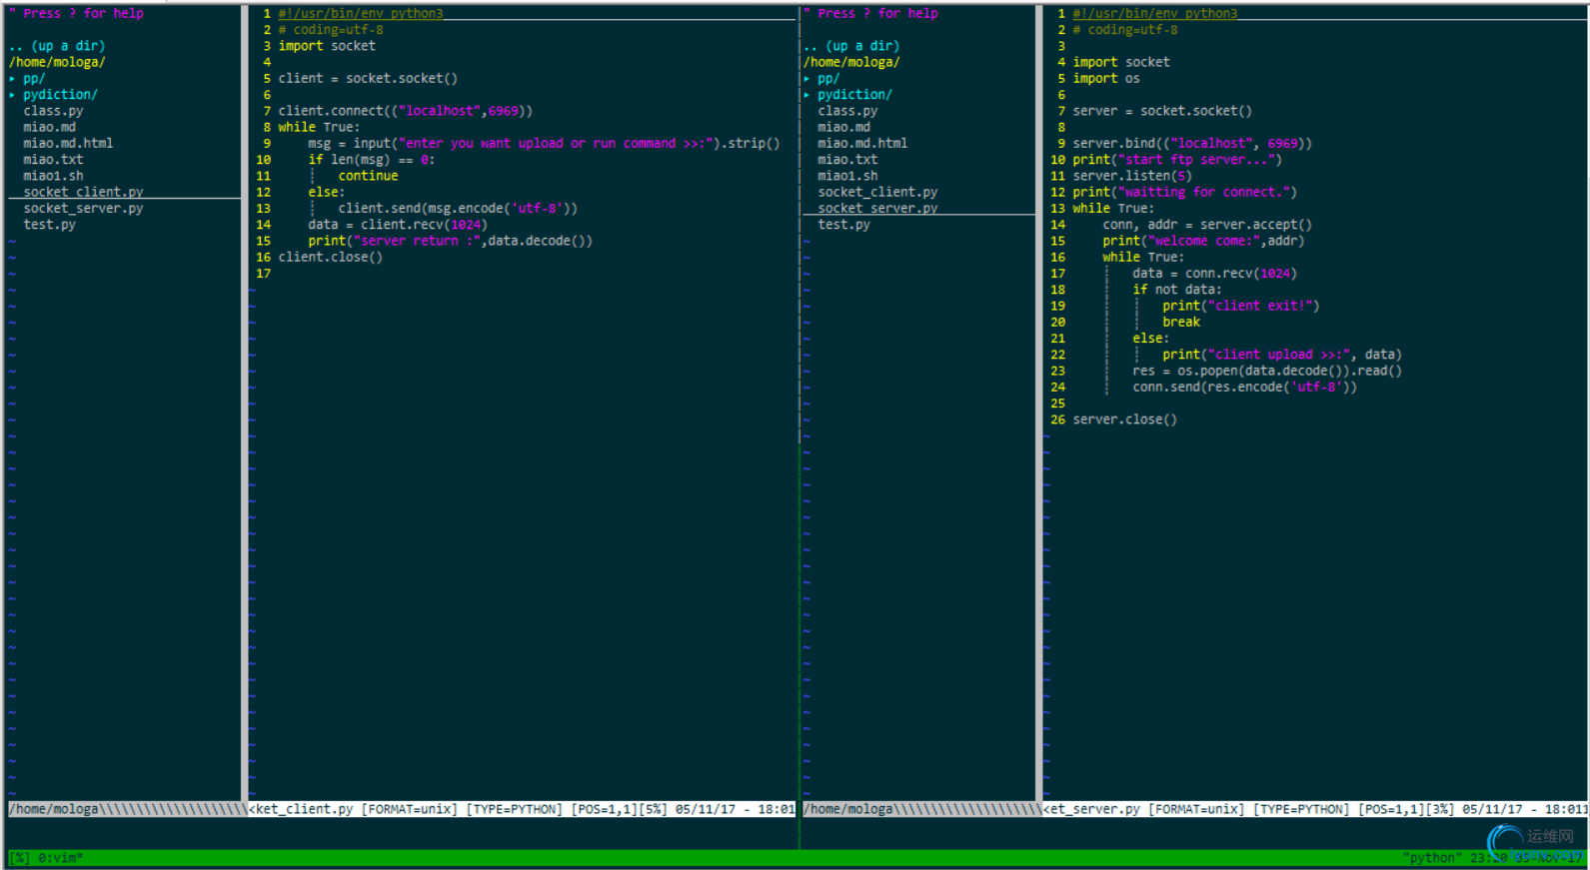Place cursor on client.connect(("localhost",6969)) line

pyautogui.click(x=405, y=111)
